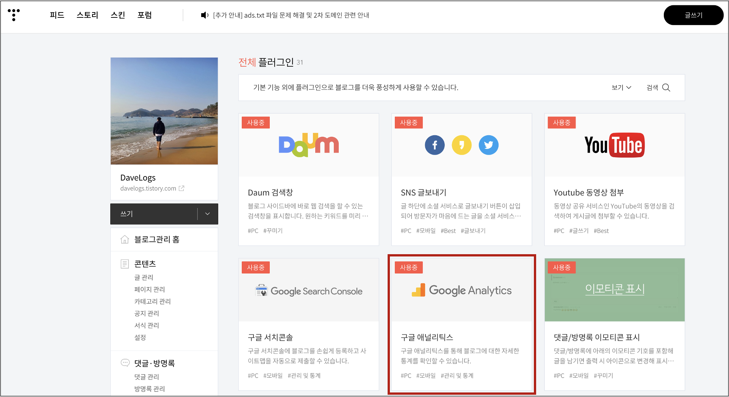Open the 구글 서치콘솔 plugin title
The height and width of the screenshot is (397, 729).
pyautogui.click(x=270, y=337)
